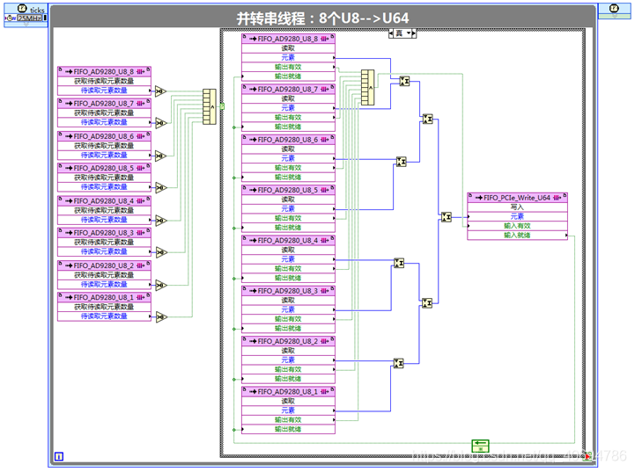The image size is (635, 472).
Task: Click 输出就绪 of FIFO_AD9280_U8_5 read node
Action: (288, 228)
